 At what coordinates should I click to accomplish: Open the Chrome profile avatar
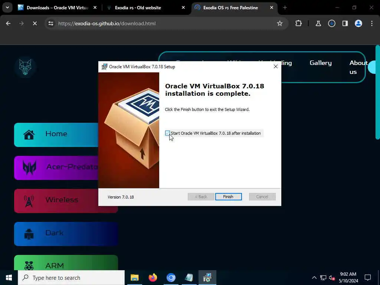coord(358,23)
